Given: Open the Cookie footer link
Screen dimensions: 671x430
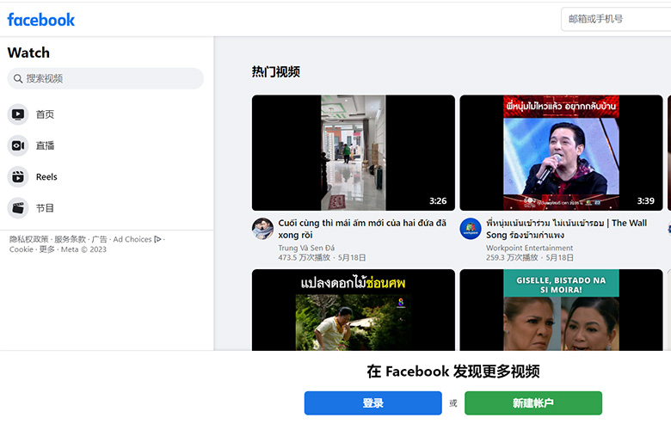Looking at the screenshot, I should (21, 249).
